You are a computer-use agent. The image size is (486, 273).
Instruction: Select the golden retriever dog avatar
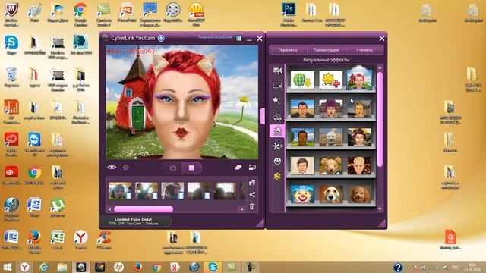pyautogui.click(x=331, y=194)
